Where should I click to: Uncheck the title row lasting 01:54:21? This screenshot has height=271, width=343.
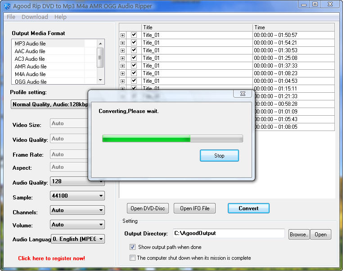[134, 42]
